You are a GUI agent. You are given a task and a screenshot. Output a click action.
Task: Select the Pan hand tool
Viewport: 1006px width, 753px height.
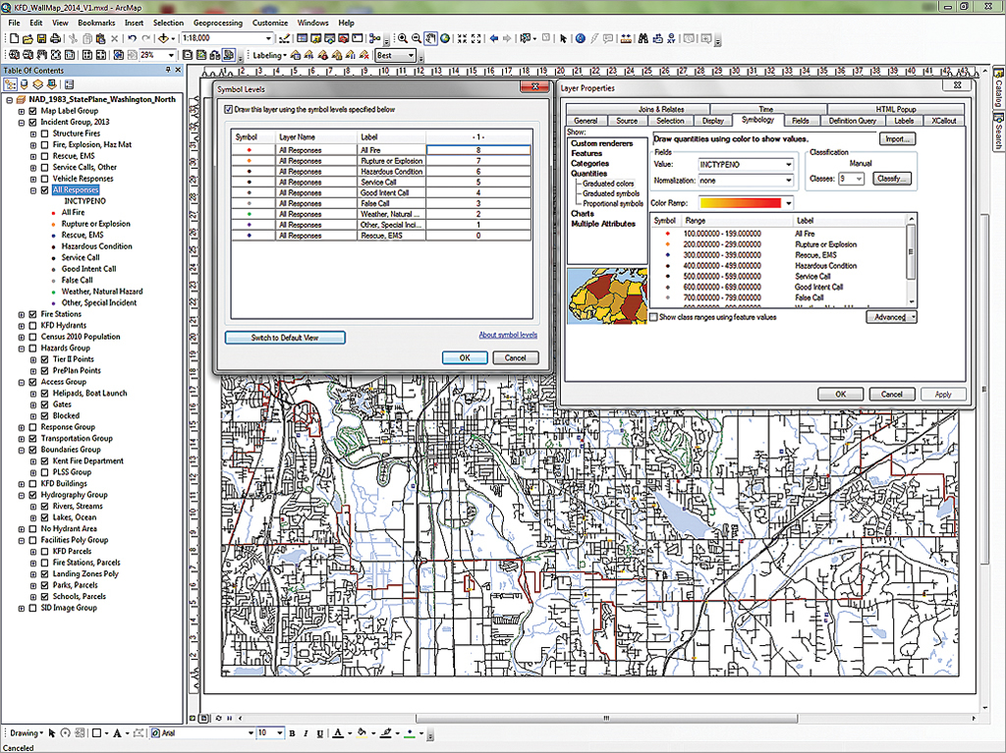point(431,38)
